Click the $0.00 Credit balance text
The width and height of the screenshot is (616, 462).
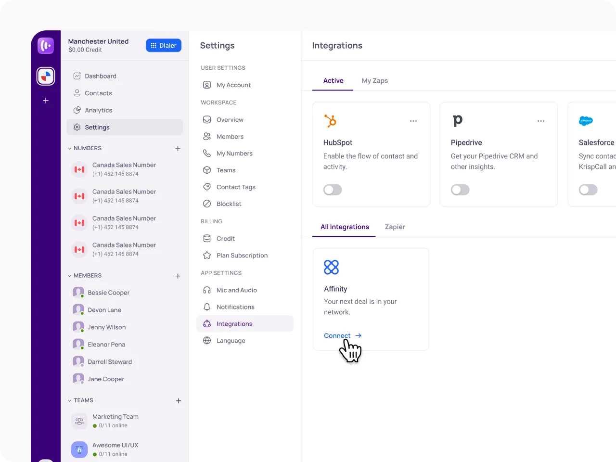pos(85,50)
